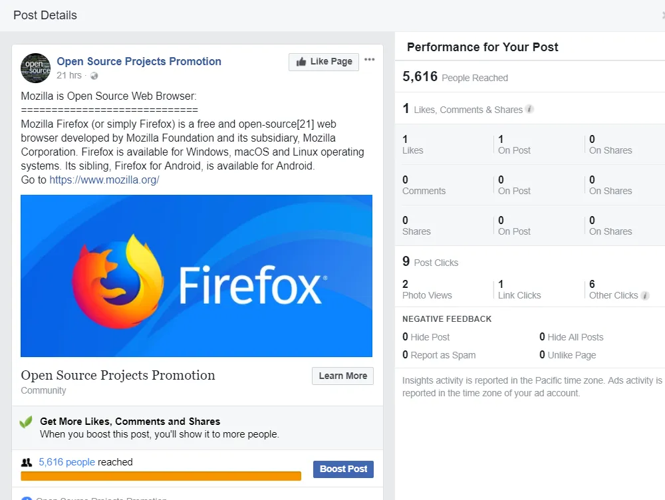Click the globe public audience icon
The image size is (665, 500).
point(94,76)
